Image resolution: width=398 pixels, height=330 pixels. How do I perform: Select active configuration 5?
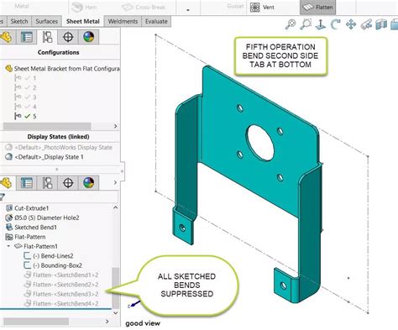pyautogui.click(x=25, y=116)
